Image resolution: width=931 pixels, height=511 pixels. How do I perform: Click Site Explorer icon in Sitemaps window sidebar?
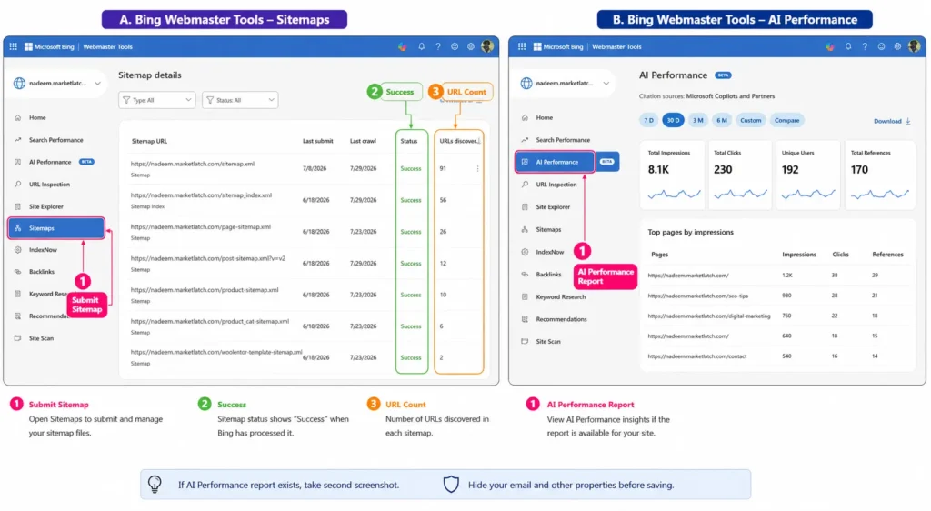click(x=18, y=206)
